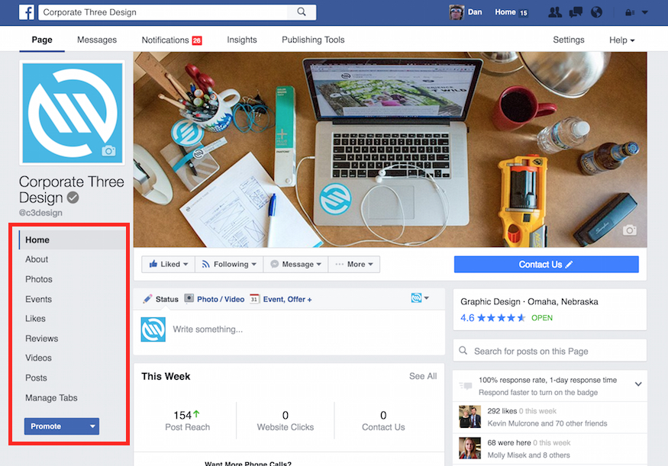Open Videos in the sidebar
The height and width of the screenshot is (466, 668).
(x=38, y=358)
